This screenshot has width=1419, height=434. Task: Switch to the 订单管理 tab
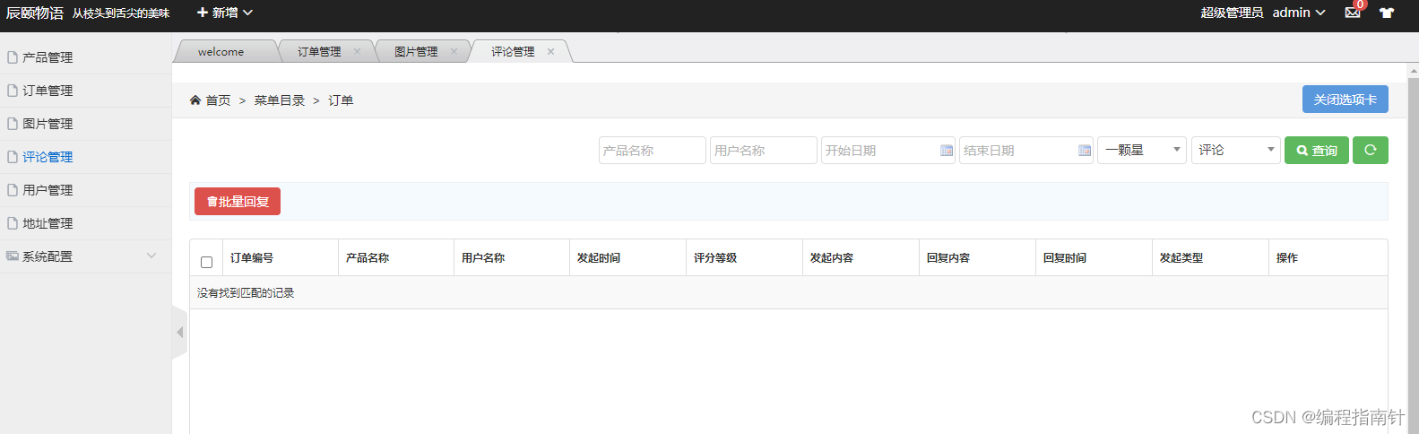pyautogui.click(x=319, y=51)
